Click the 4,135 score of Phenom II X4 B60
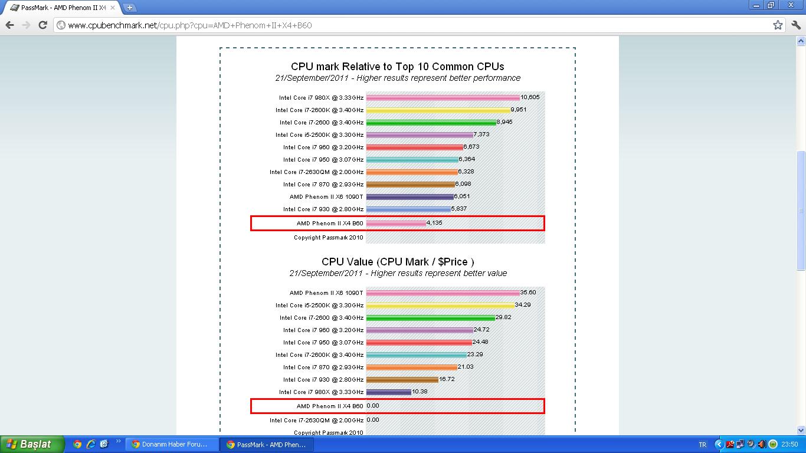 pyautogui.click(x=434, y=223)
